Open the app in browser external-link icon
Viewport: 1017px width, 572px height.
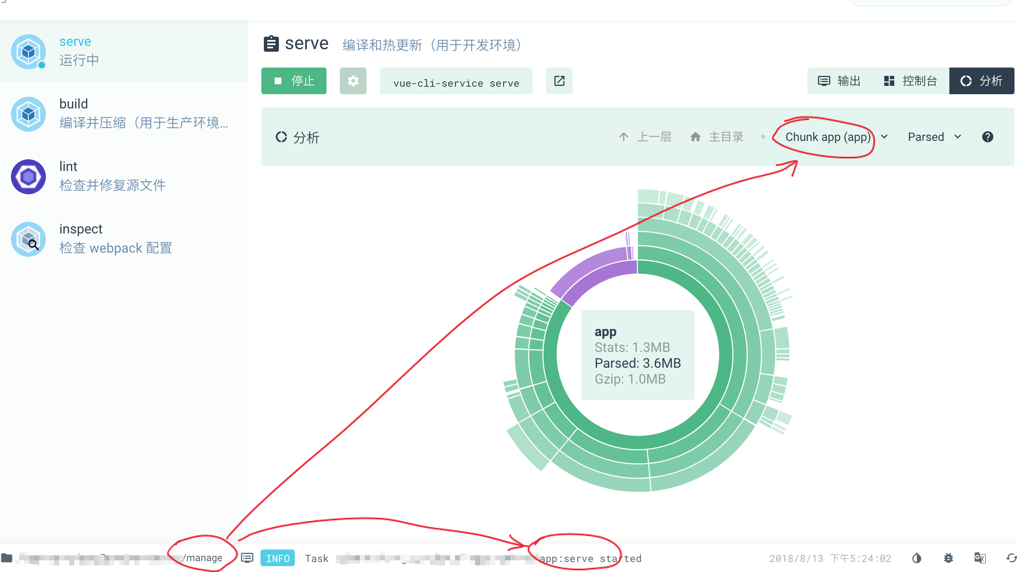tap(559, 81)
